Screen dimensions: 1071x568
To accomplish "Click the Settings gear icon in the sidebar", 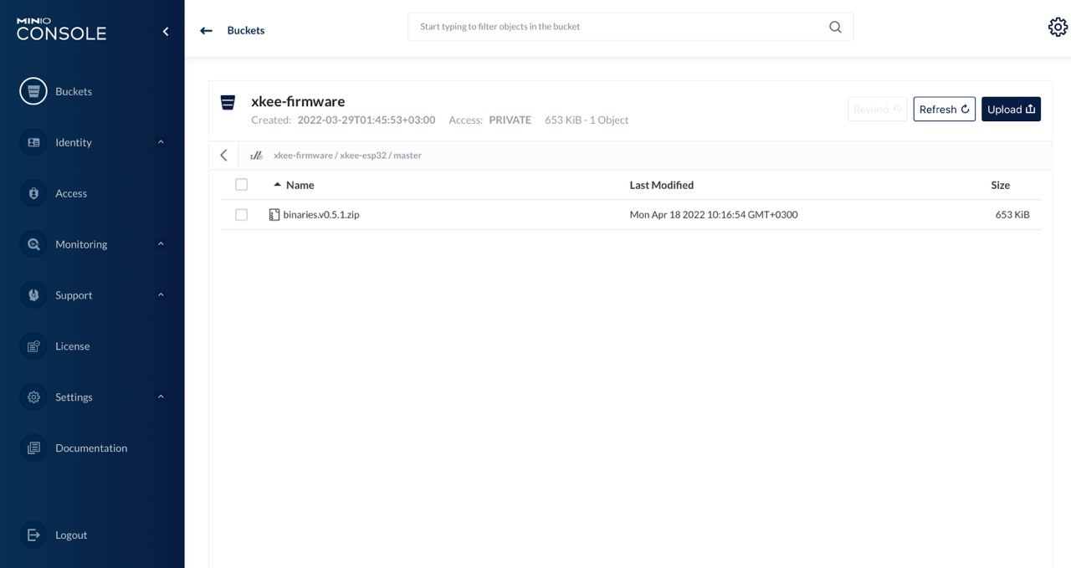I will [33, 397].
